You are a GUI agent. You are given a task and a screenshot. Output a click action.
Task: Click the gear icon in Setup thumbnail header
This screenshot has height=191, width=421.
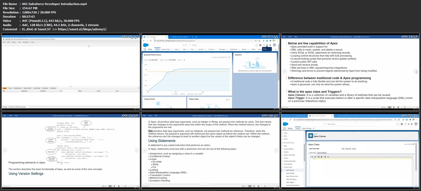click(x=409, y=124)
